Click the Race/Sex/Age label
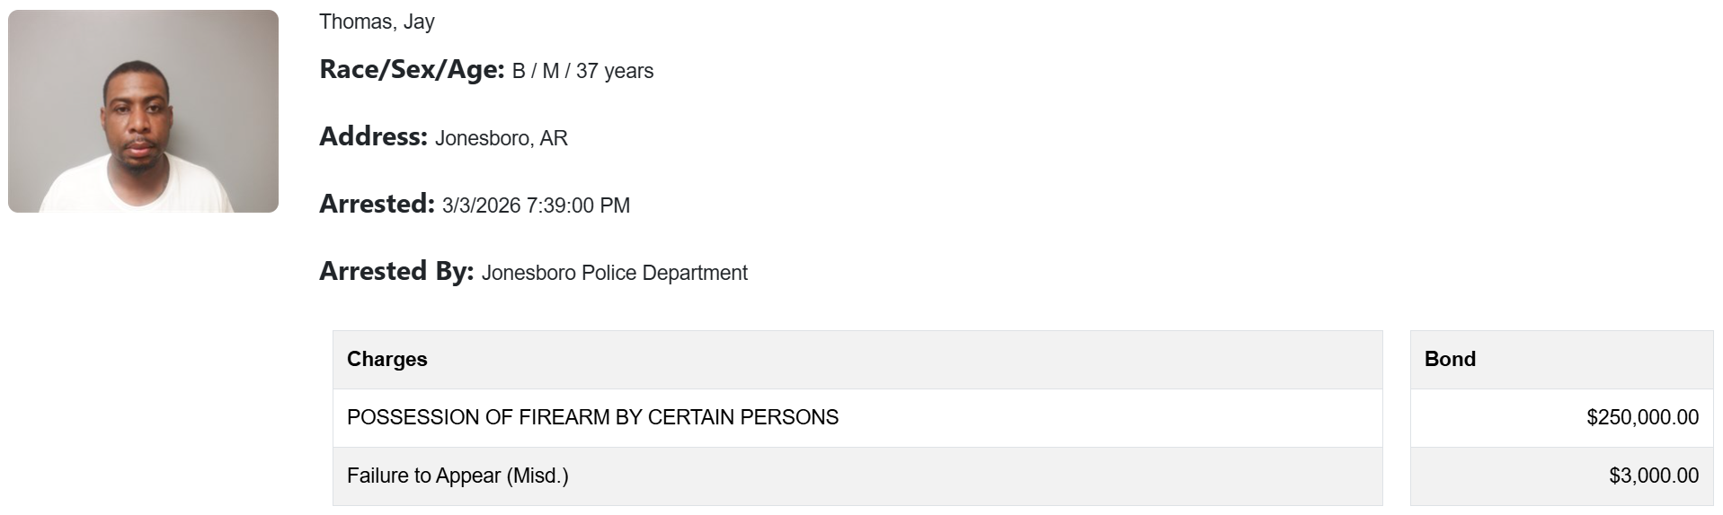 pos(412,70)
